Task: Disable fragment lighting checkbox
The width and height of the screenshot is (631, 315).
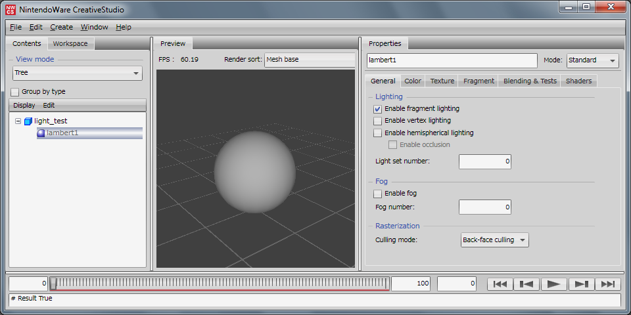Action: [x=377, y=109]
